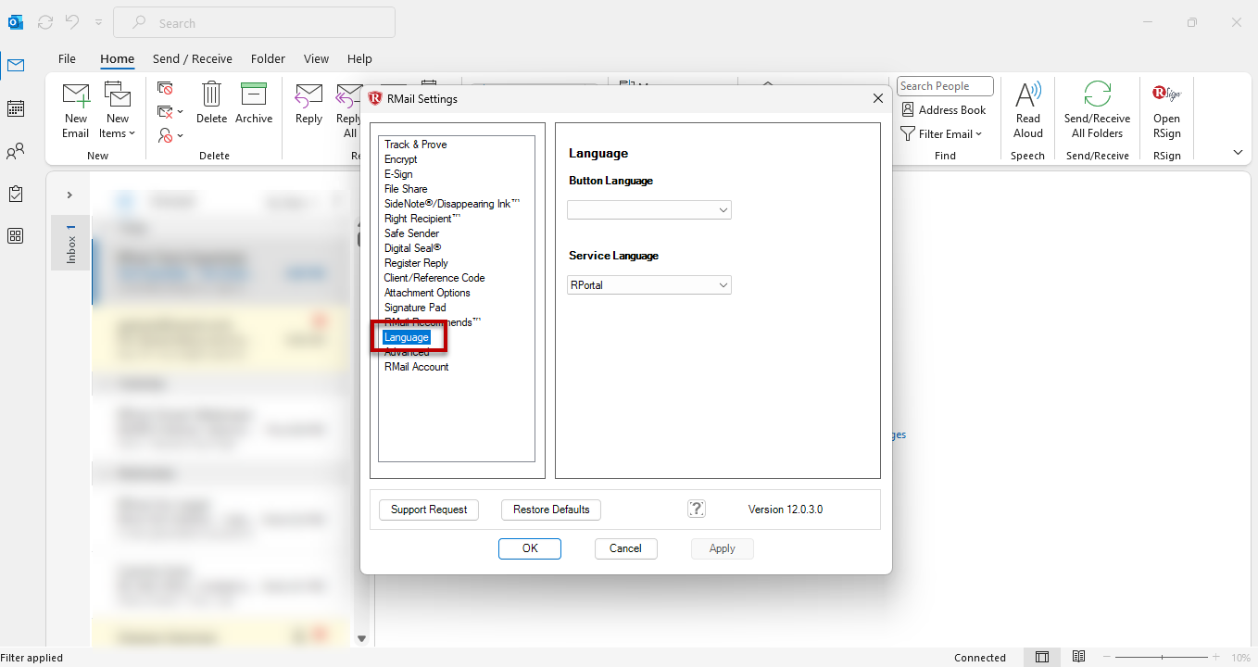Screen dimensions: 1258x667
Task: Switch to the View tab
Action: [x=316, y=58]
